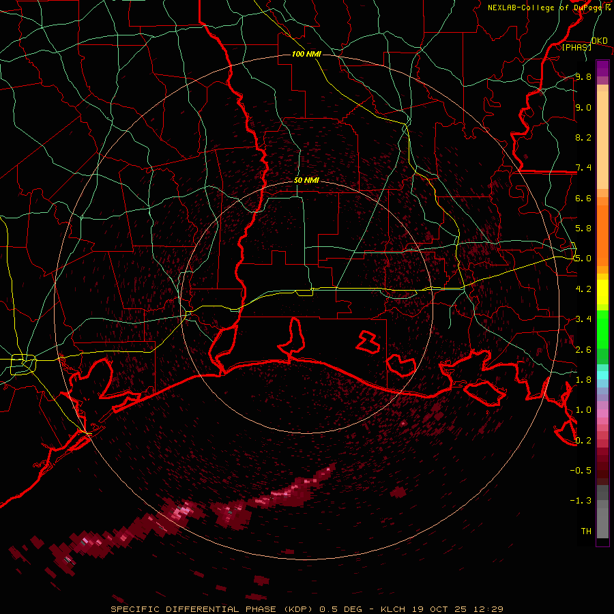Viewport: 614px width, 614px height.
Task: Click the "9.0" color scale value
Action: (x=583, y=107)
